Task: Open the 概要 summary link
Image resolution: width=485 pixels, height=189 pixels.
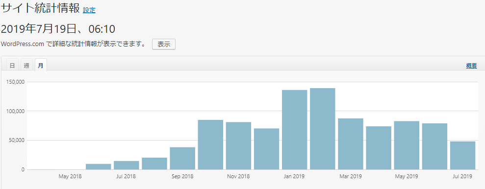Action: click(471, 66)
